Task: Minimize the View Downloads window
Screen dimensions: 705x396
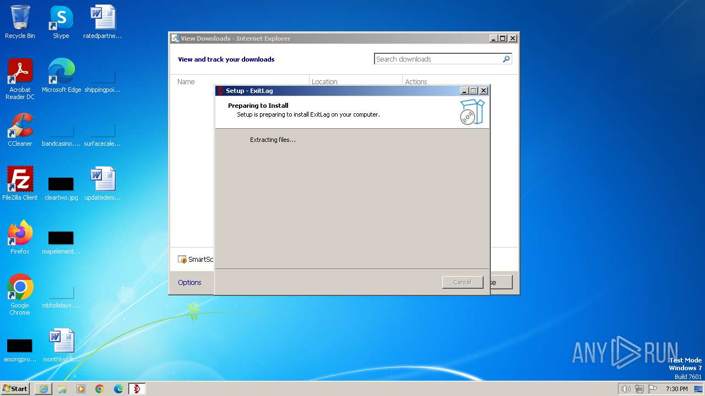Action: click(x=493, y=38)
